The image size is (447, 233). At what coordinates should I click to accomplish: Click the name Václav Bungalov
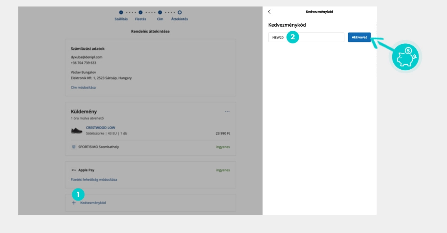(x=83, y=72)
